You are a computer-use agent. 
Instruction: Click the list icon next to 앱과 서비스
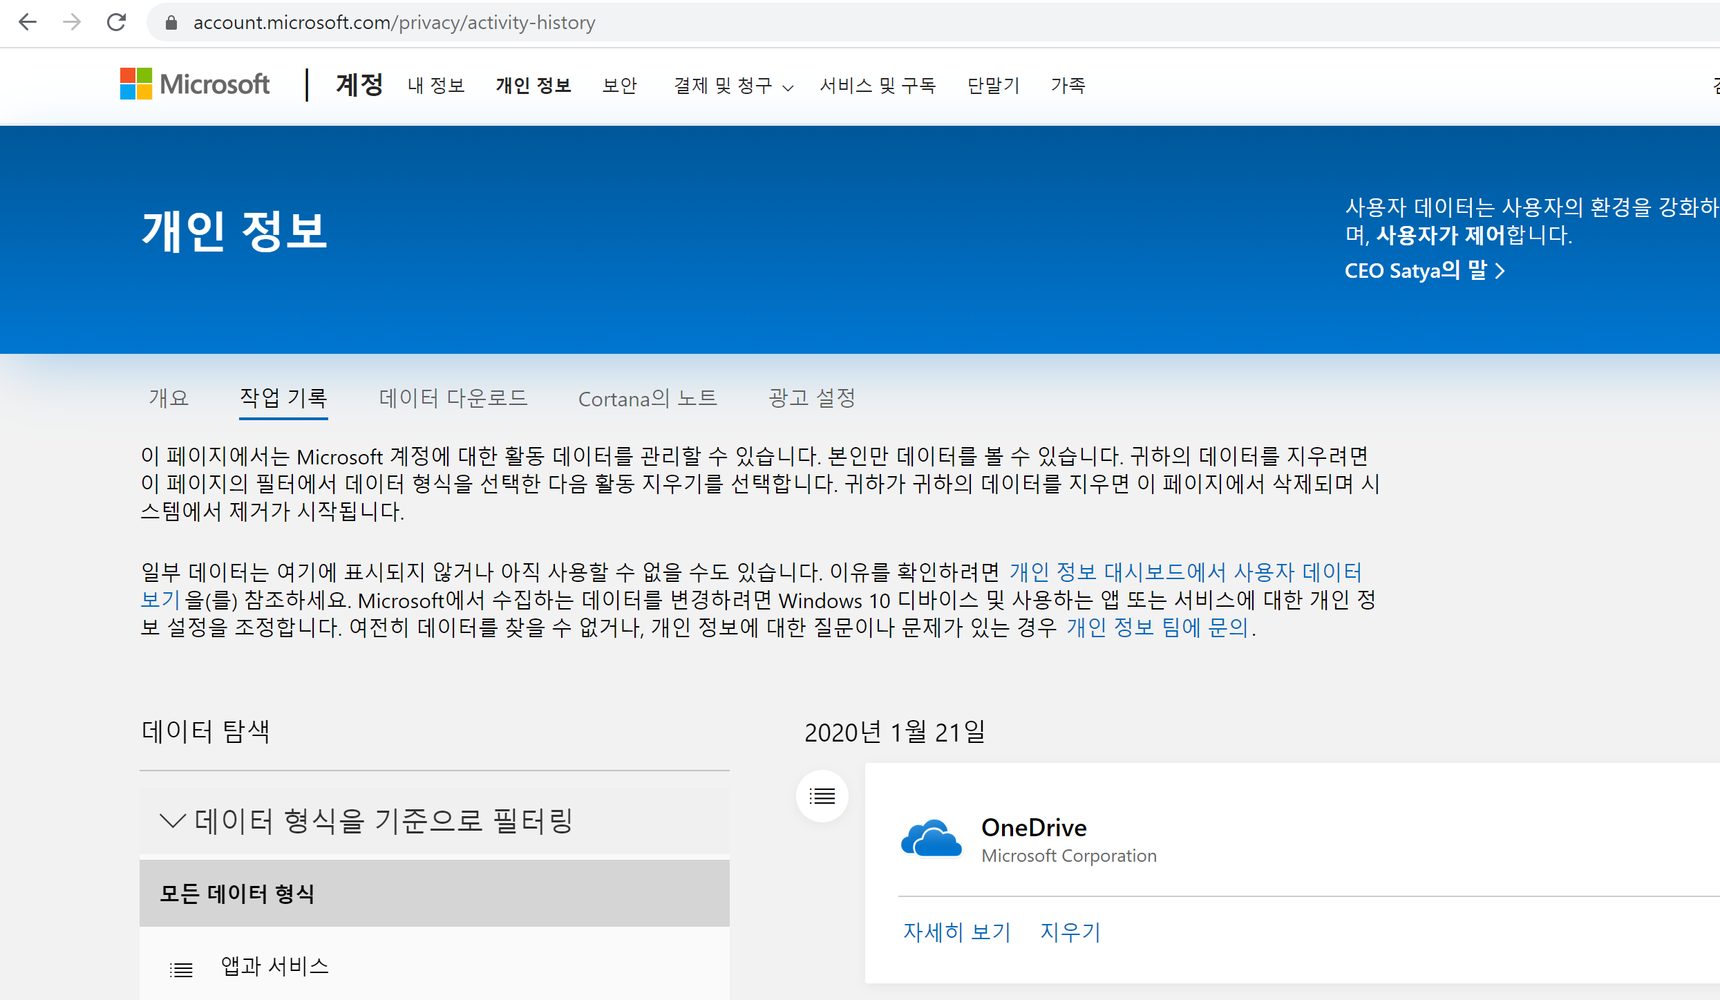[181, 970]
